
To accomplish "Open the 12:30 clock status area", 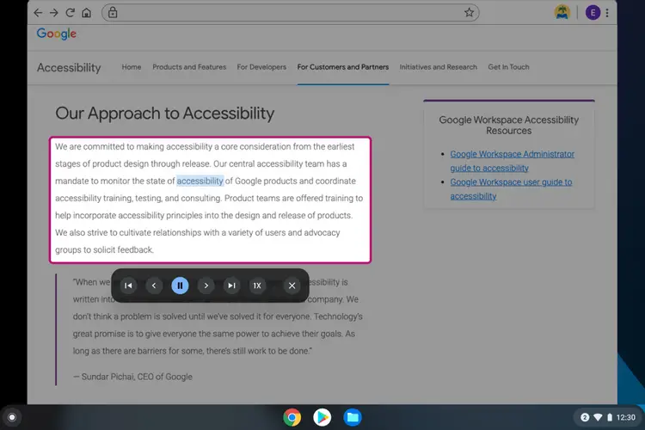I will [626, 417].
